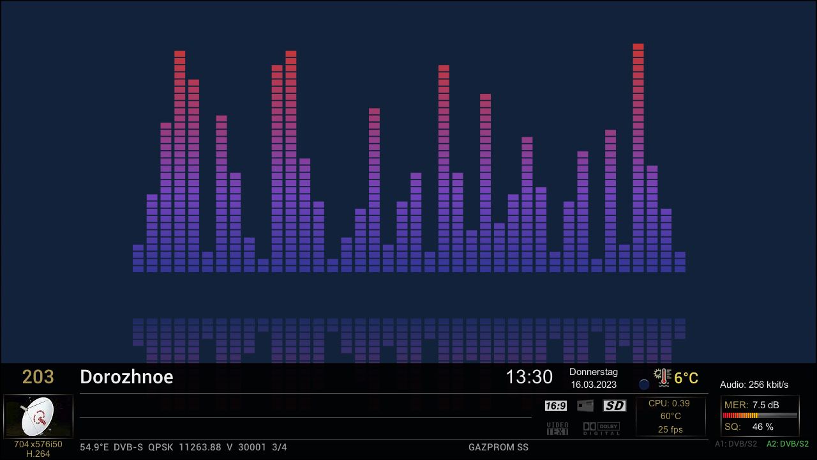Click the Dorozhnoe channel name
This screenshot has width=817, height=460.
pyautogui.click(x=126, y=377)
